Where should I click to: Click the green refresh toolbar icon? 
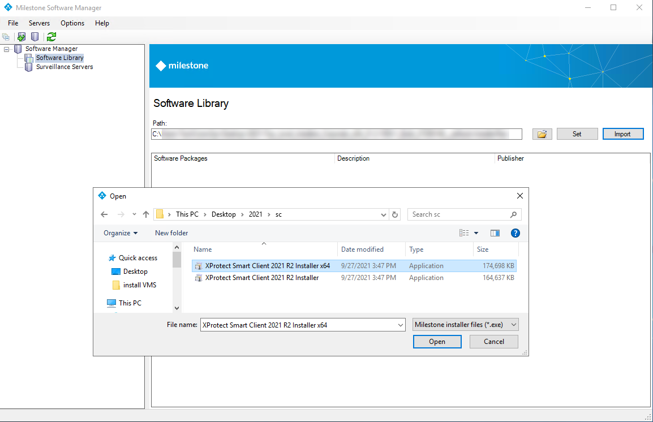pos(51,37)
